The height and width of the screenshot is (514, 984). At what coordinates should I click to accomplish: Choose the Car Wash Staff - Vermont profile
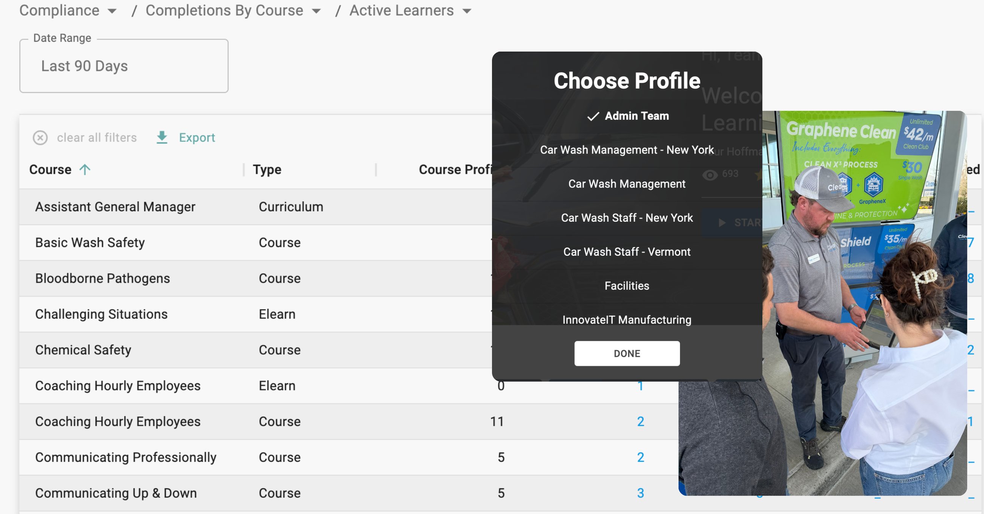coord(626,252)
